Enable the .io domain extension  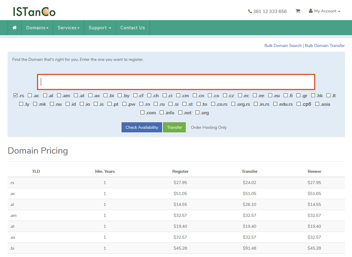[x=82, y=104]
